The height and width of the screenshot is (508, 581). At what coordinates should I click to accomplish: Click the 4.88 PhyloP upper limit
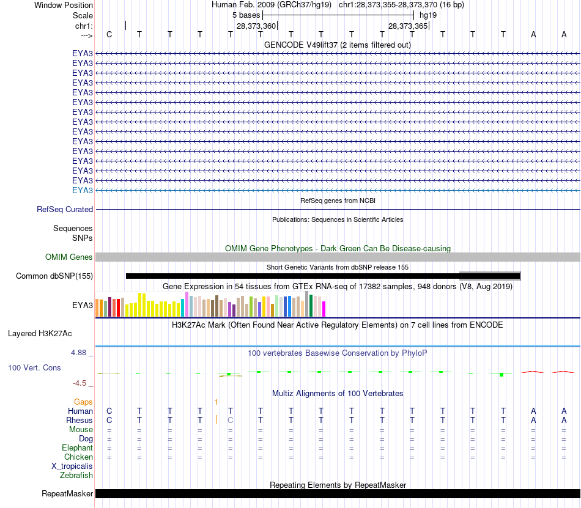pyautogui.click(x=78, y=353)
